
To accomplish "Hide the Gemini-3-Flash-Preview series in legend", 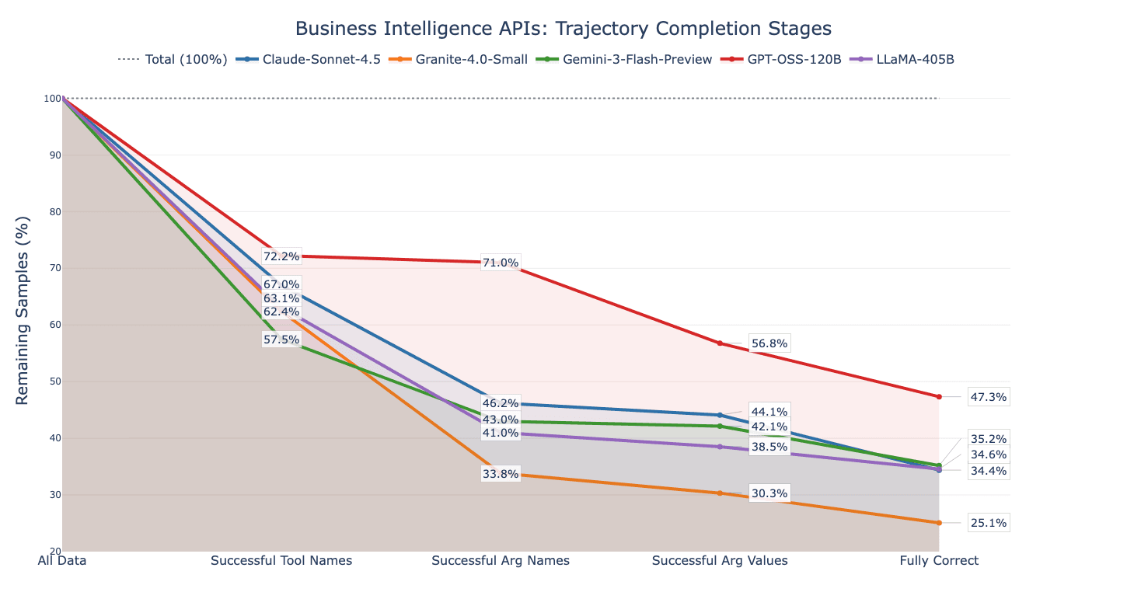I will [626, 59].
